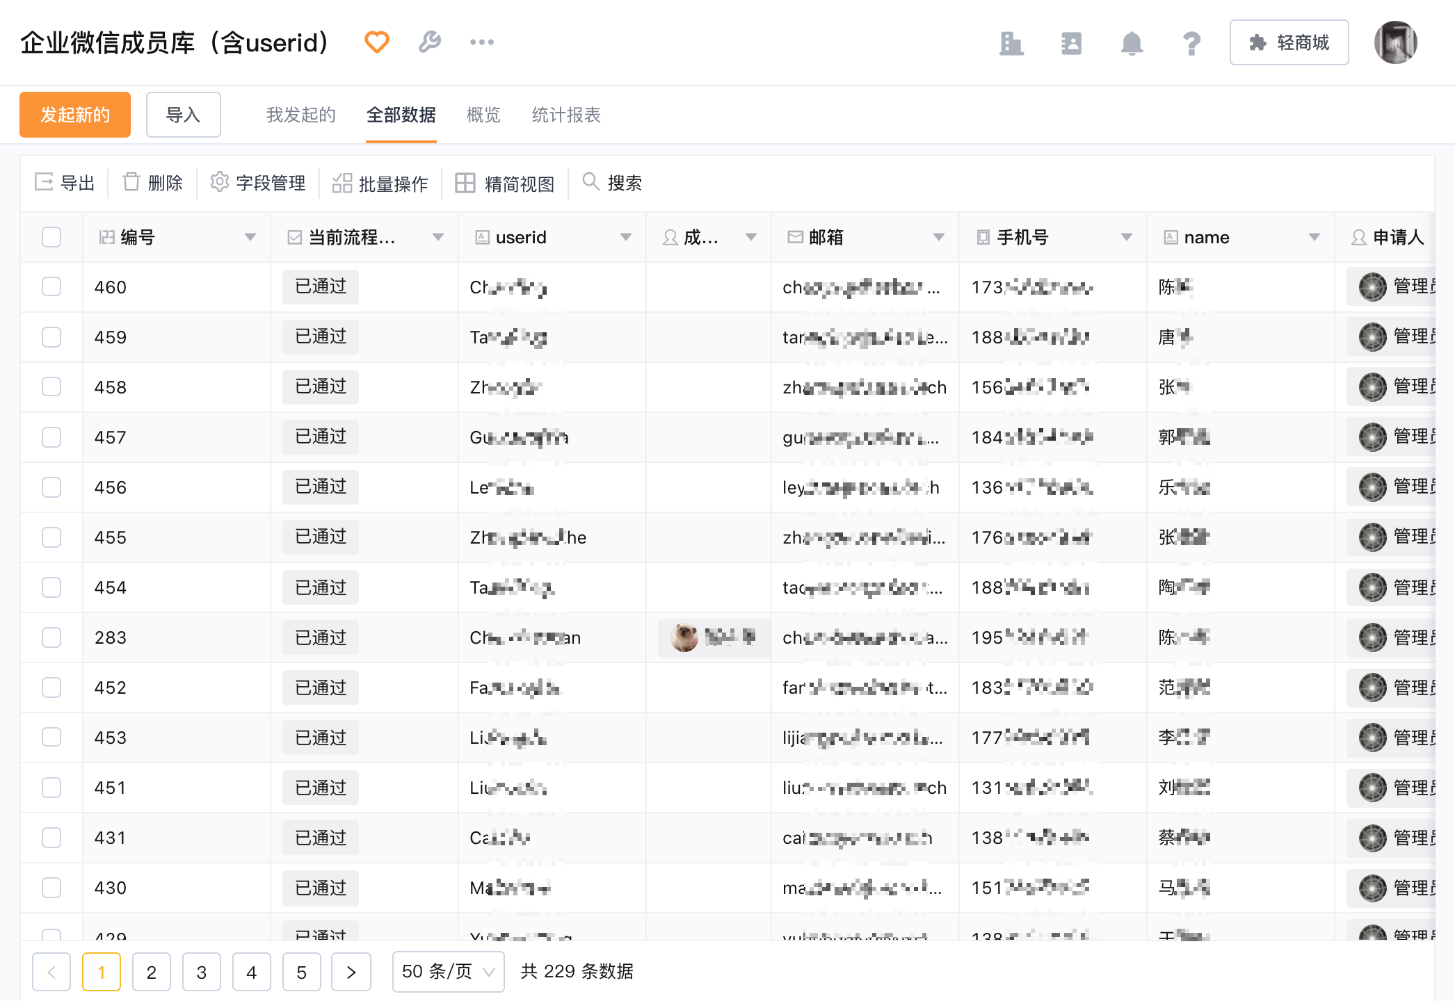Open the 手机号 column dropdown arrow

coord(1127,238)
